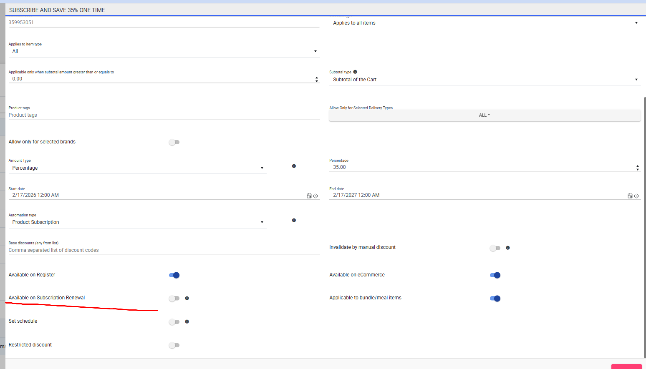
Task: Enable the Restricted discount toggle
Action: tap(174, 345)
